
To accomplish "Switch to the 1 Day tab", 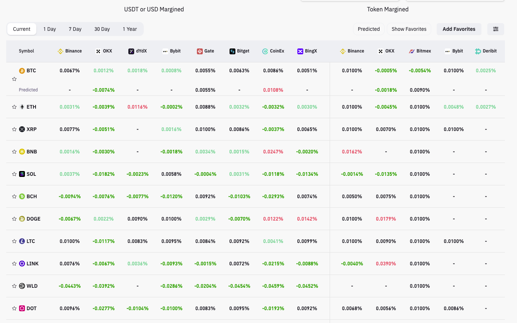I will click(x=49, y=29).
